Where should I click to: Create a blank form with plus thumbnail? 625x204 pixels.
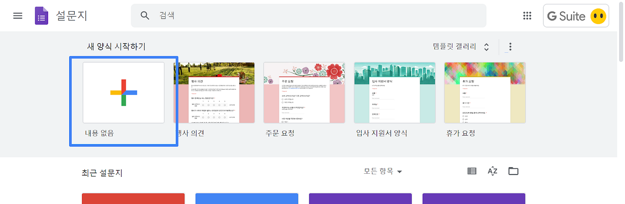tap(124, 92)
